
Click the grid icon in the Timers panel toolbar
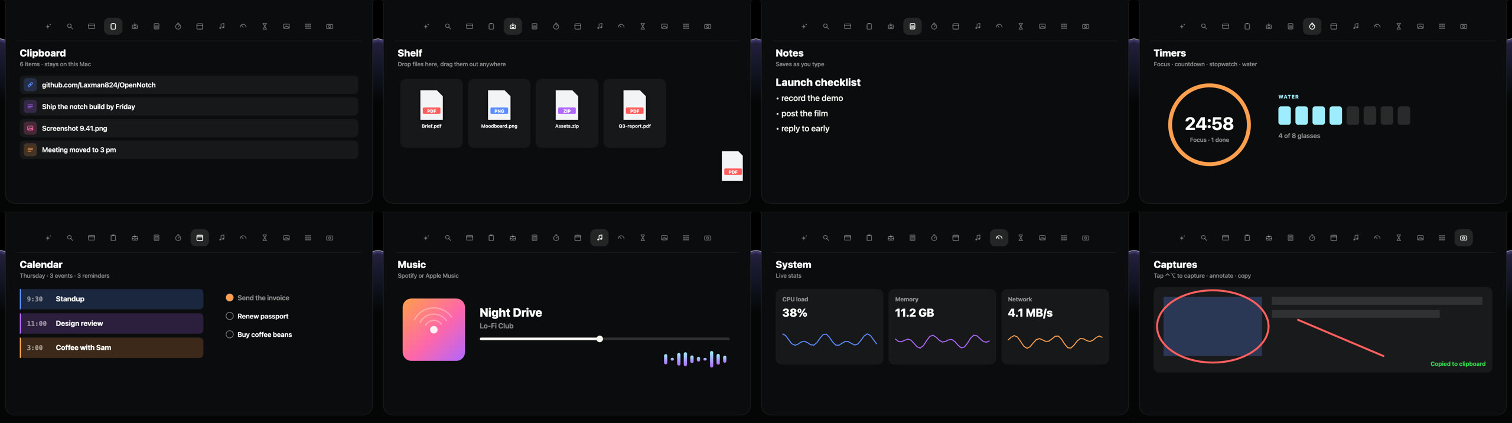coord(1442,27)
